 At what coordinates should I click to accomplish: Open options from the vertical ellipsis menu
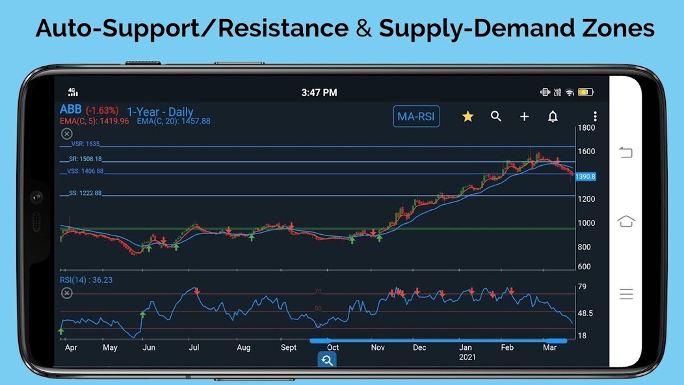pos(595,116)
